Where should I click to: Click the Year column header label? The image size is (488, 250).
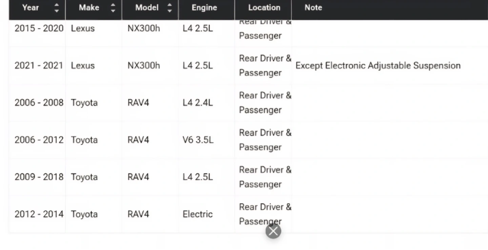pyautogui.click(x=30, y=7)
